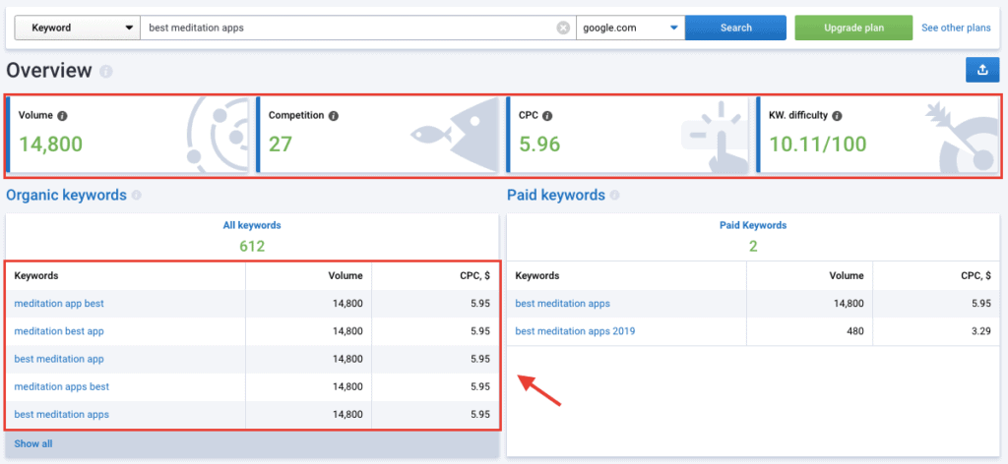Click info icon next to Paid keywords heading
The height and width of the screenshot is (464, 1008).
614,195
